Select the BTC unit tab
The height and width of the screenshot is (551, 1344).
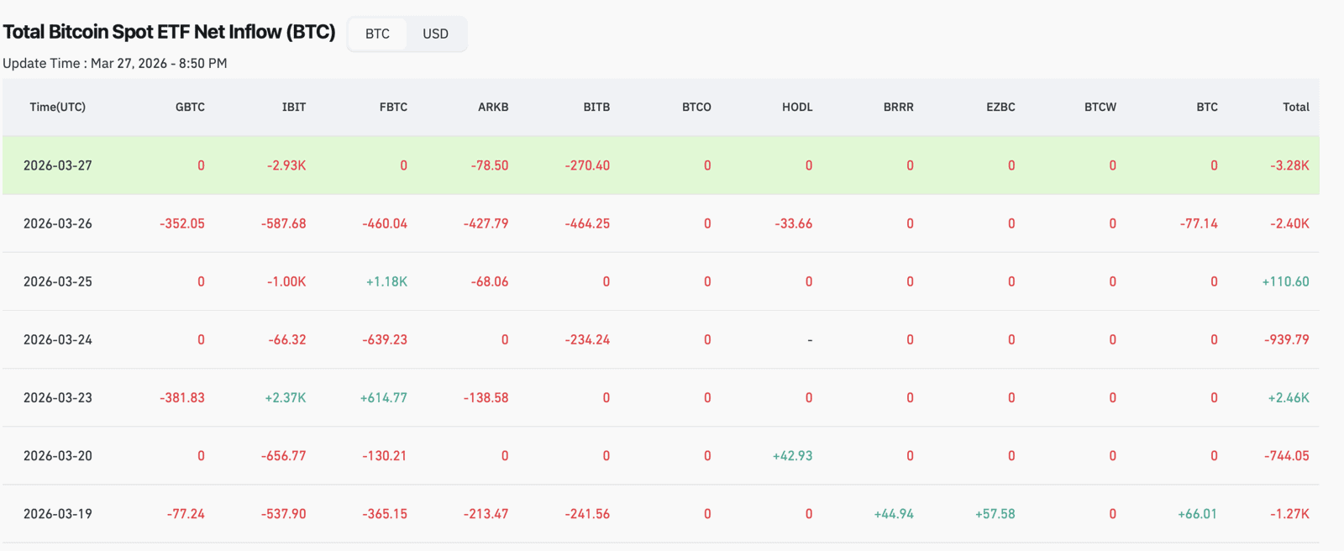coord(376,34)
